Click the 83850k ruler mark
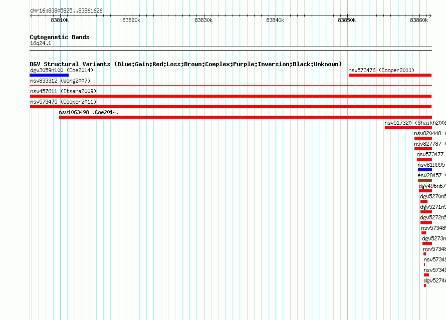The width and height of the screenshot is (446, 320). (347, 20)
